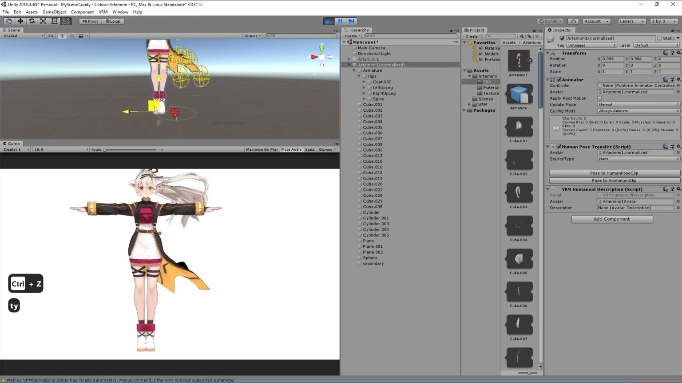Image resolution: width=682 pixels, height=383 pixels.
Task: Open the VRM menu
Action: click(x=103, y=12)
